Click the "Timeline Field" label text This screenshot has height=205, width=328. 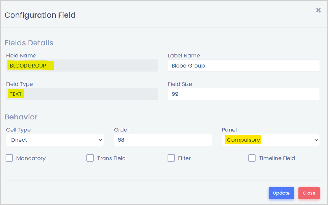click(x=277, y=158)
